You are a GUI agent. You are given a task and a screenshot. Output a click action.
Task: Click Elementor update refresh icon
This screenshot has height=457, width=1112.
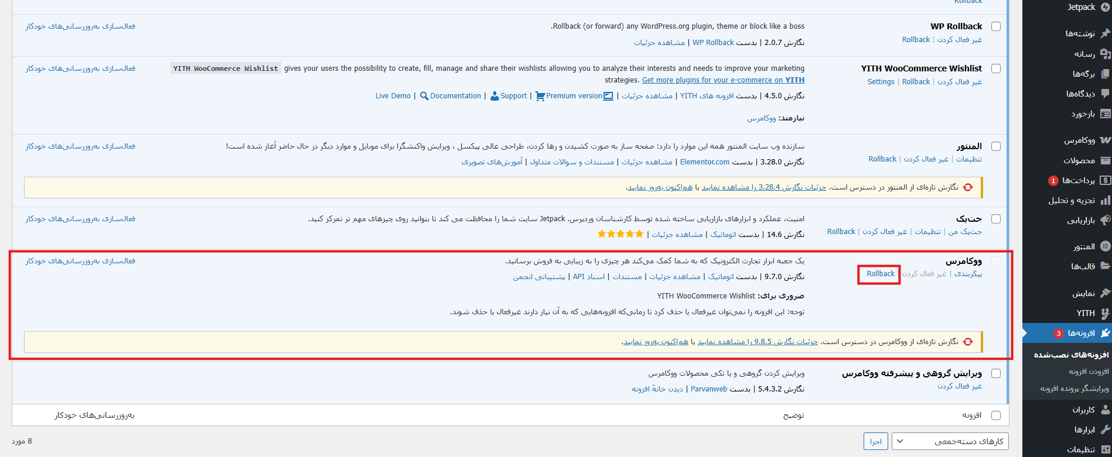coord(968,187)
